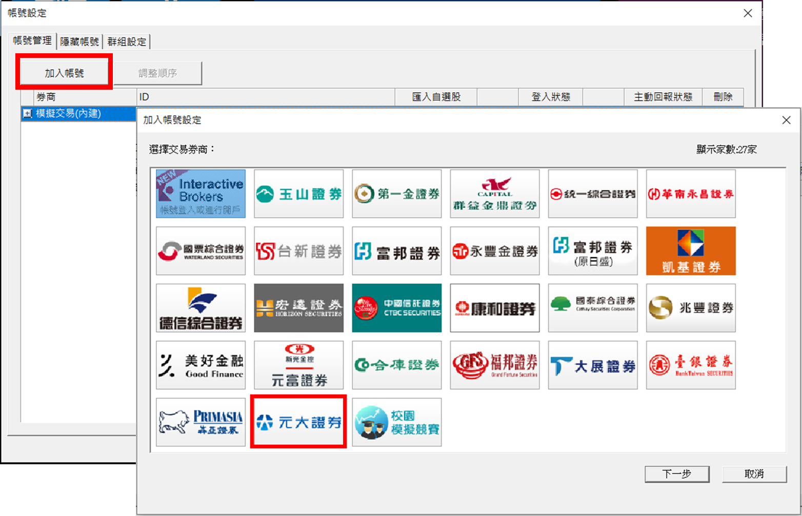Click the 刪除 column header
The height and width of the screenshot is (516, 802).
[723, 97]
